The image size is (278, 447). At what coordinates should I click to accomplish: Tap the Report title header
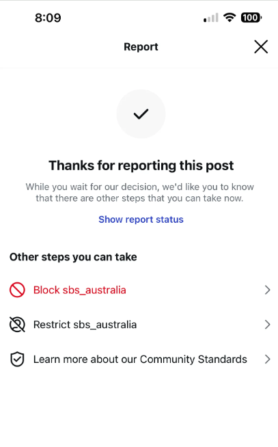tap(141, 46)
